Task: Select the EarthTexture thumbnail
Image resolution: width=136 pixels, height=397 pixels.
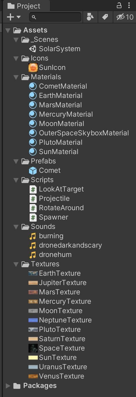Action: click(x=33, y=273)
